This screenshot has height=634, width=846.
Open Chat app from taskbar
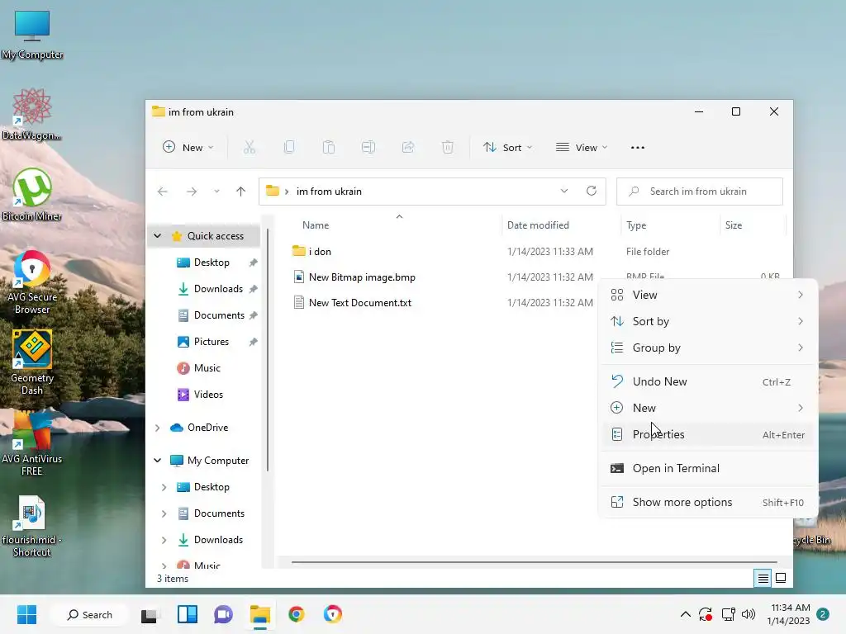point(223,614)
